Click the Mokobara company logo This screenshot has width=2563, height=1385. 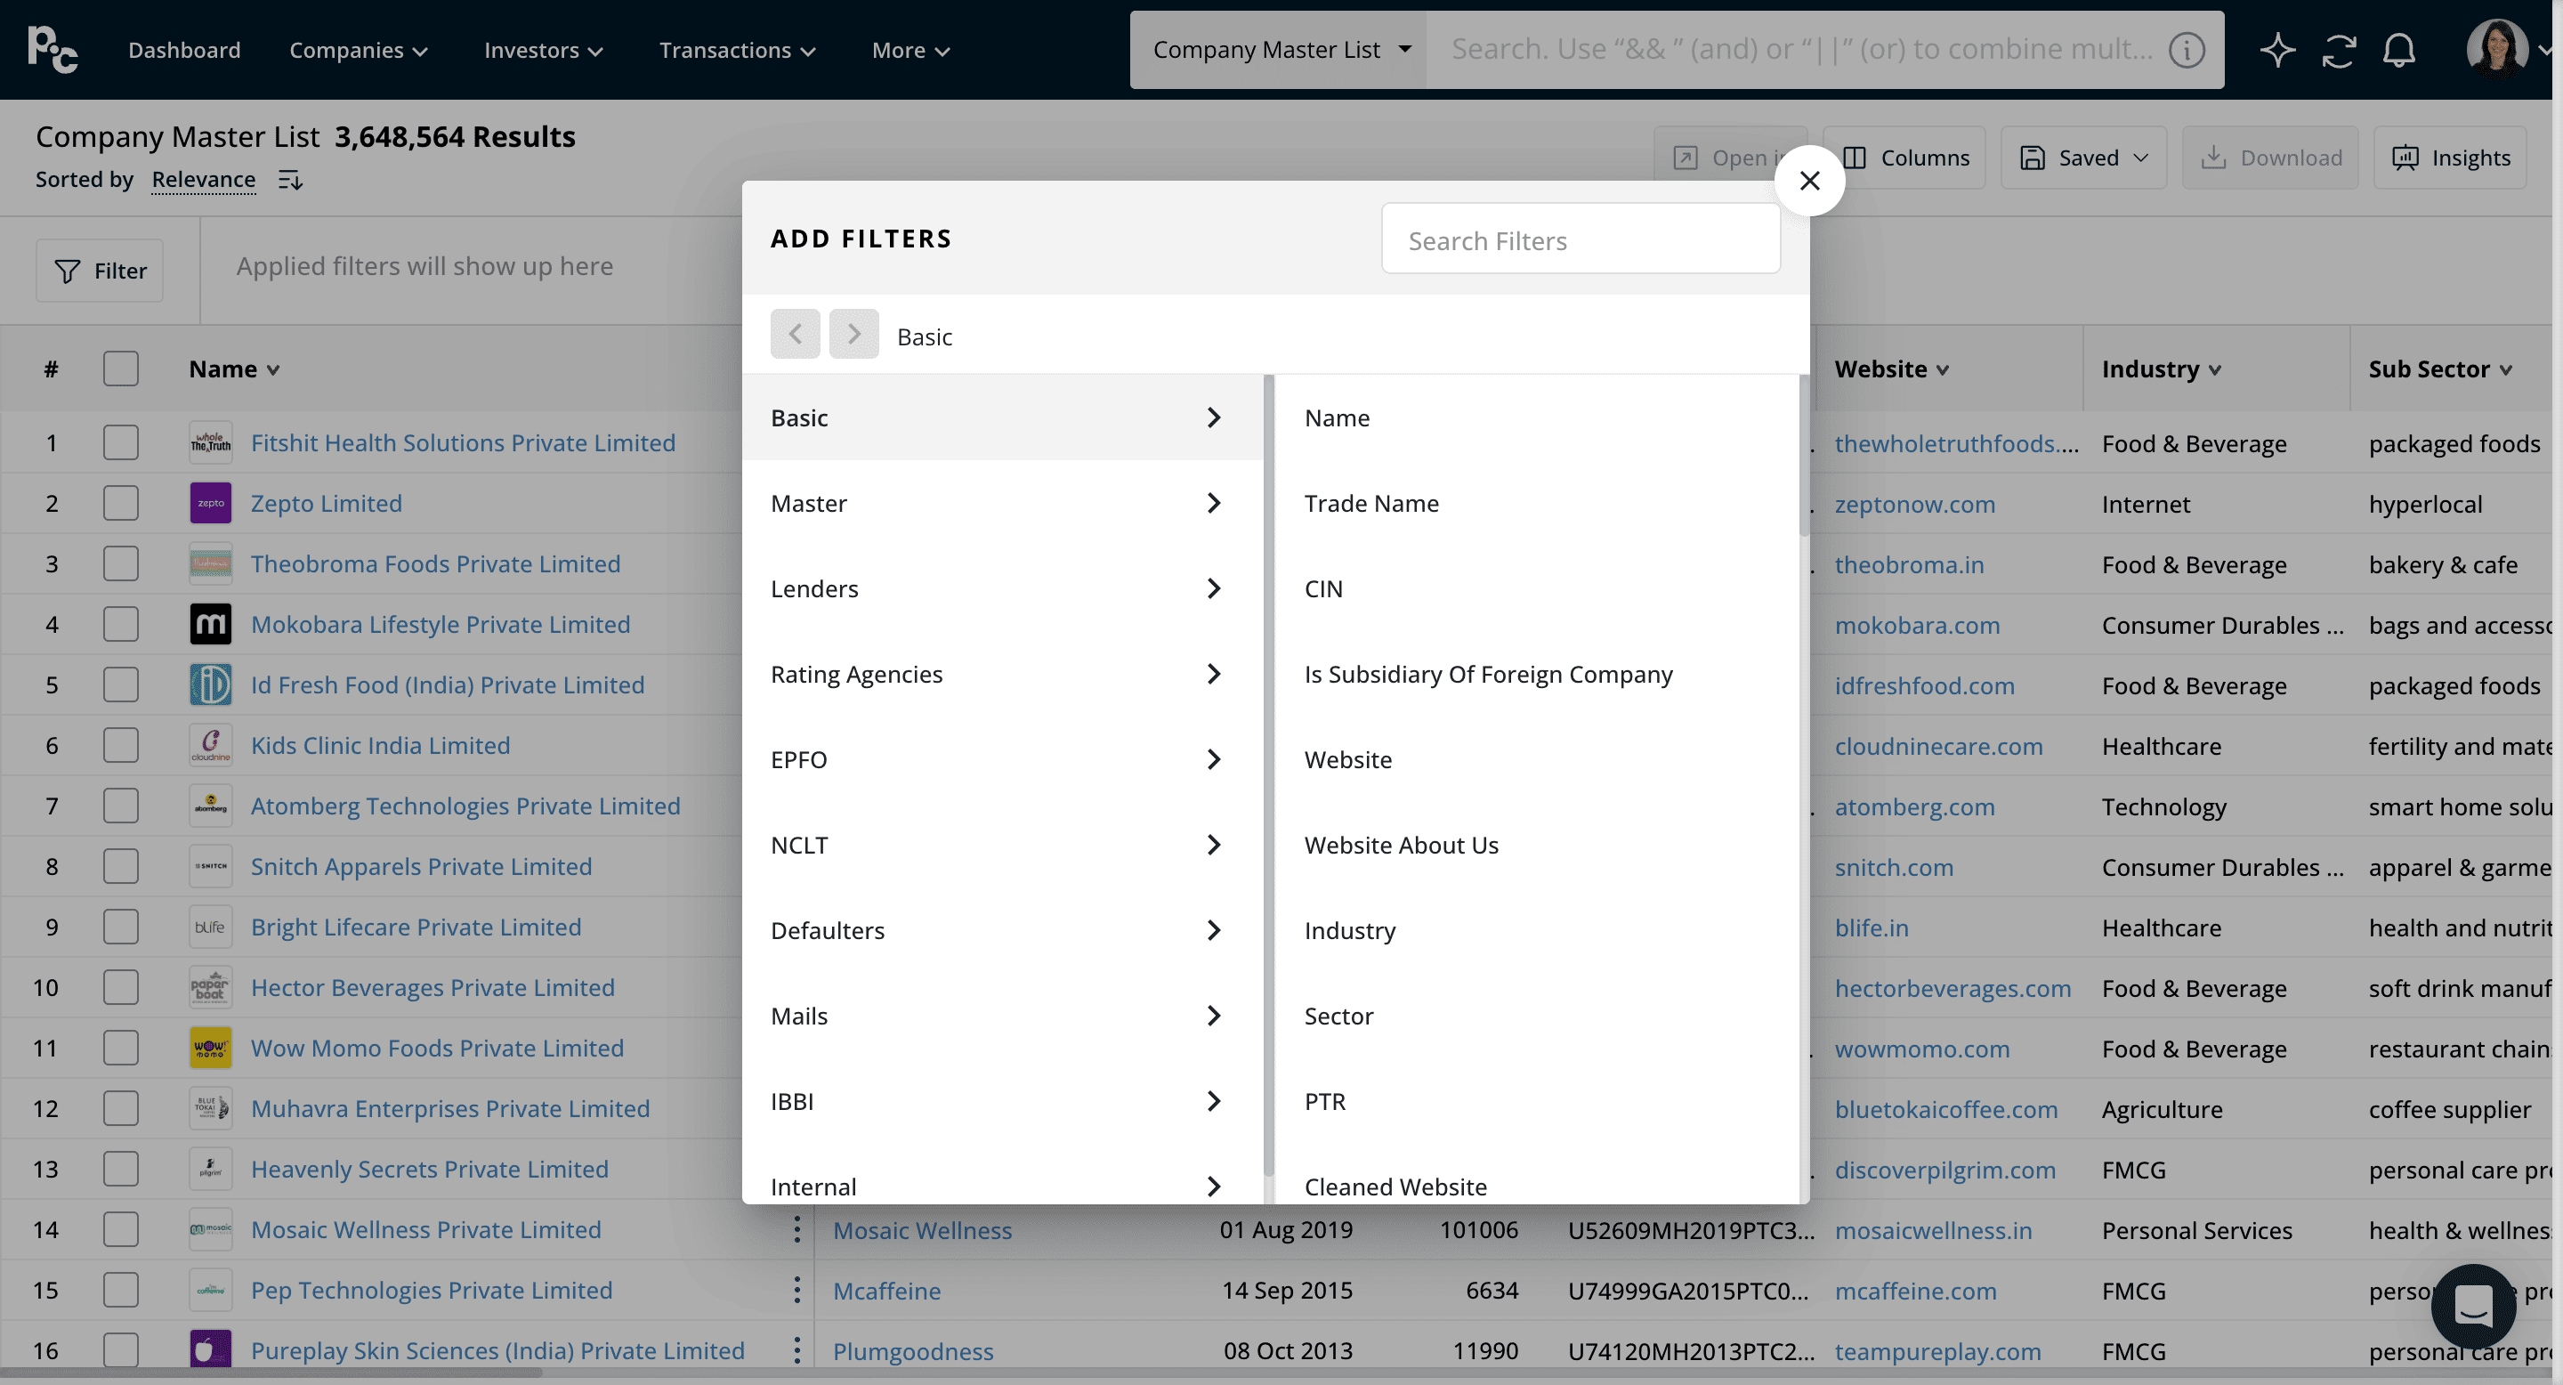coord(211,625)
